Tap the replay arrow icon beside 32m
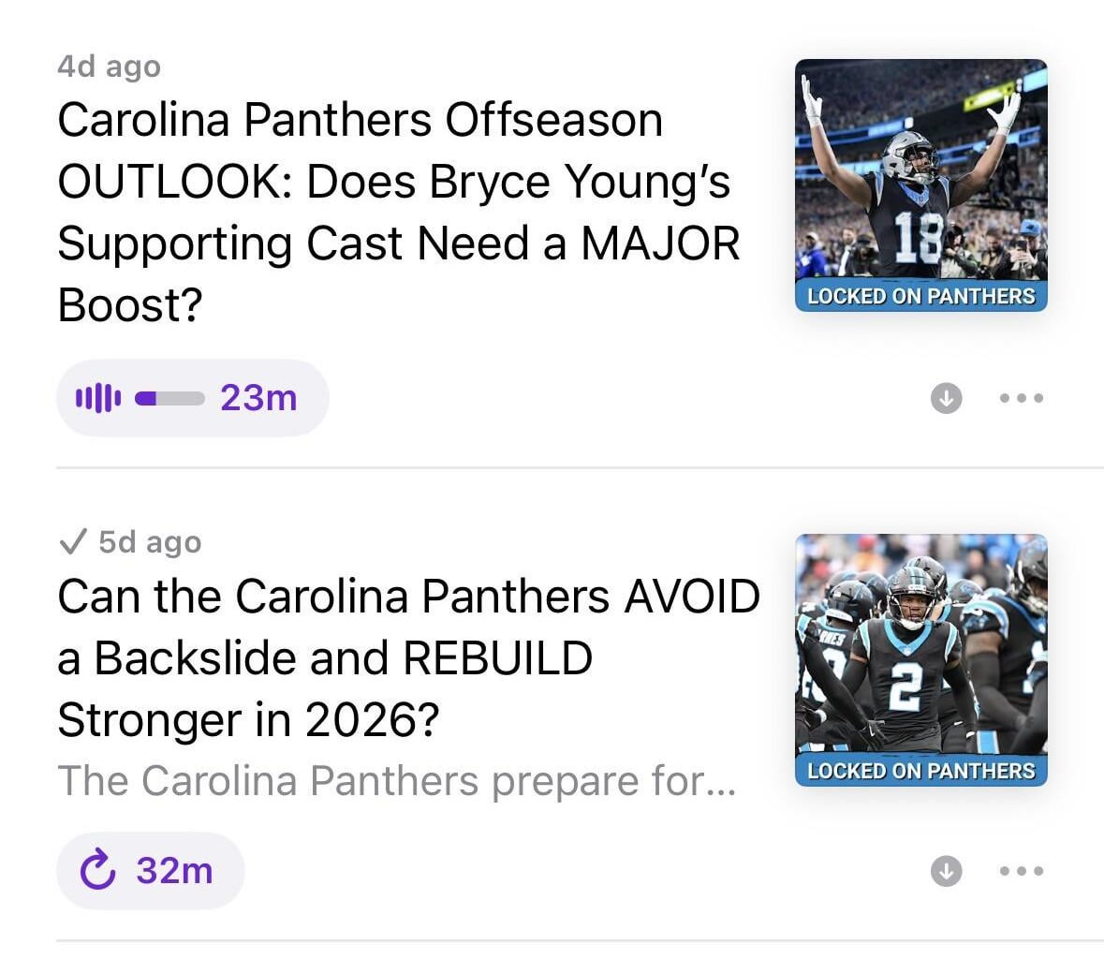The width and height of the screenshot is (1104, 959). (97, 870)
